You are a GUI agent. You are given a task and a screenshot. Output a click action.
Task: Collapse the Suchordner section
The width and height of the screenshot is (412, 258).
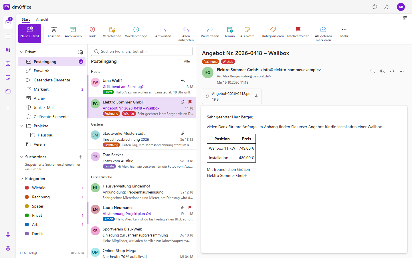22,157
